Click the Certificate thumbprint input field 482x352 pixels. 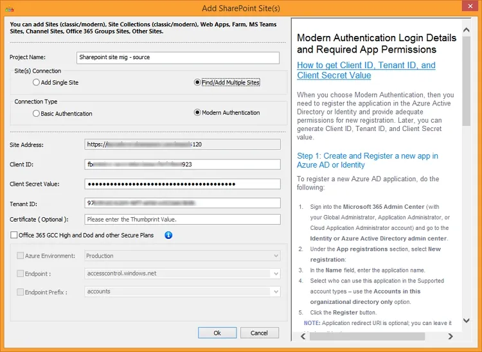point(183,220)
